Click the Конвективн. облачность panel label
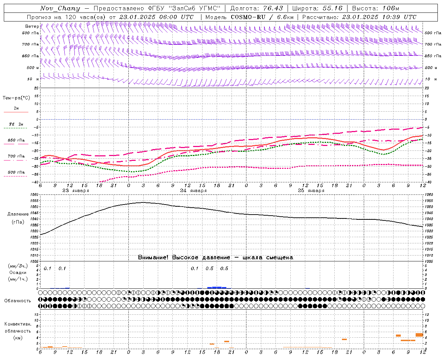The width and height of the screenshot is (443, 355). coord(18,328)
